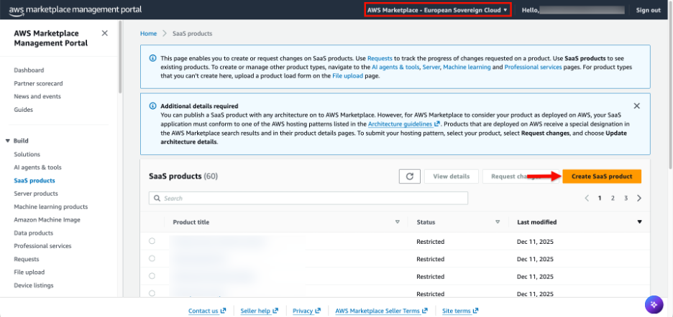673x317 pixels.
Task: Open the Architecture guidelines link
Action: (x=404, y=124)
